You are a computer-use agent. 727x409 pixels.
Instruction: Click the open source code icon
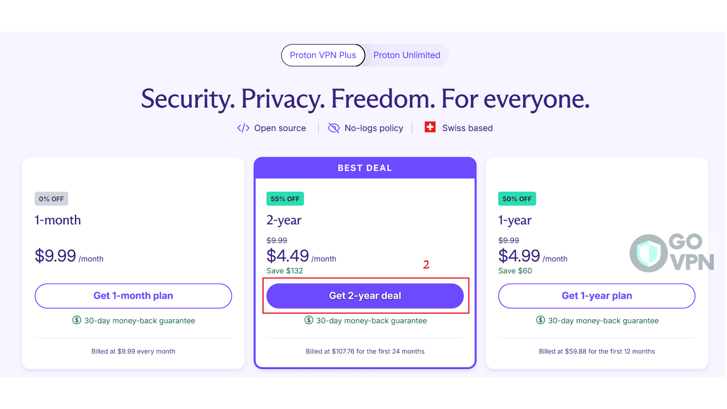point(243,128)
